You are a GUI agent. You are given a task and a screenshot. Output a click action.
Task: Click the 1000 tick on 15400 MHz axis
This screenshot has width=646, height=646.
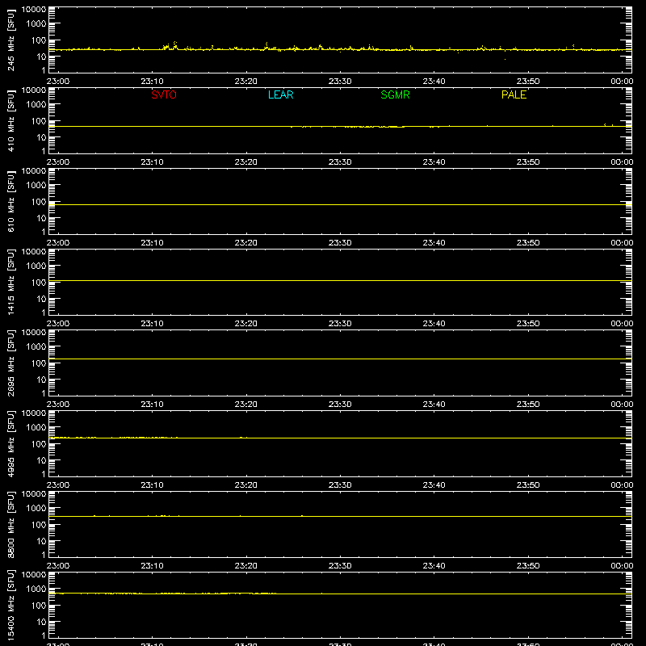(x=36, y=589)
